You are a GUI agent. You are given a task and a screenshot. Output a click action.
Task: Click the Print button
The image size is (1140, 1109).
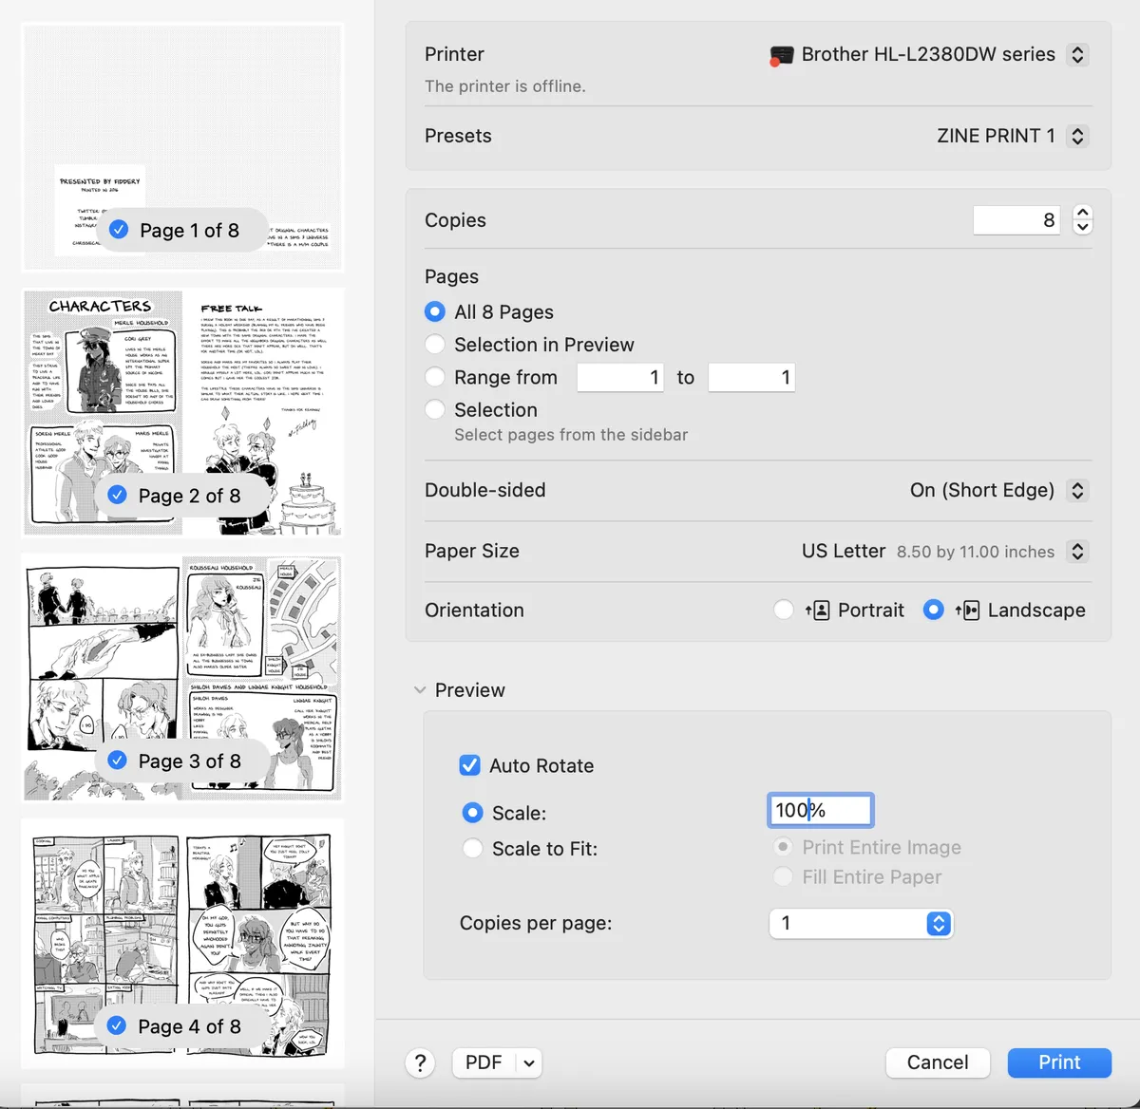[1059, 1062]
